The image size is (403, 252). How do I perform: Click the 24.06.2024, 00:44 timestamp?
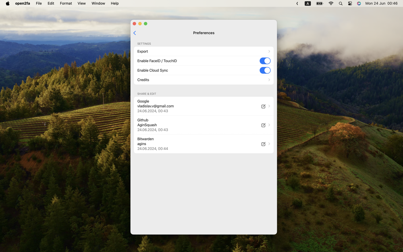pos(153,149)
